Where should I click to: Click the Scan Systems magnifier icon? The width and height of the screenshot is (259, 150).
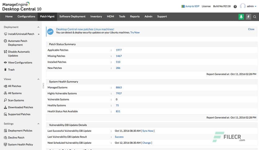pos(5,100)
